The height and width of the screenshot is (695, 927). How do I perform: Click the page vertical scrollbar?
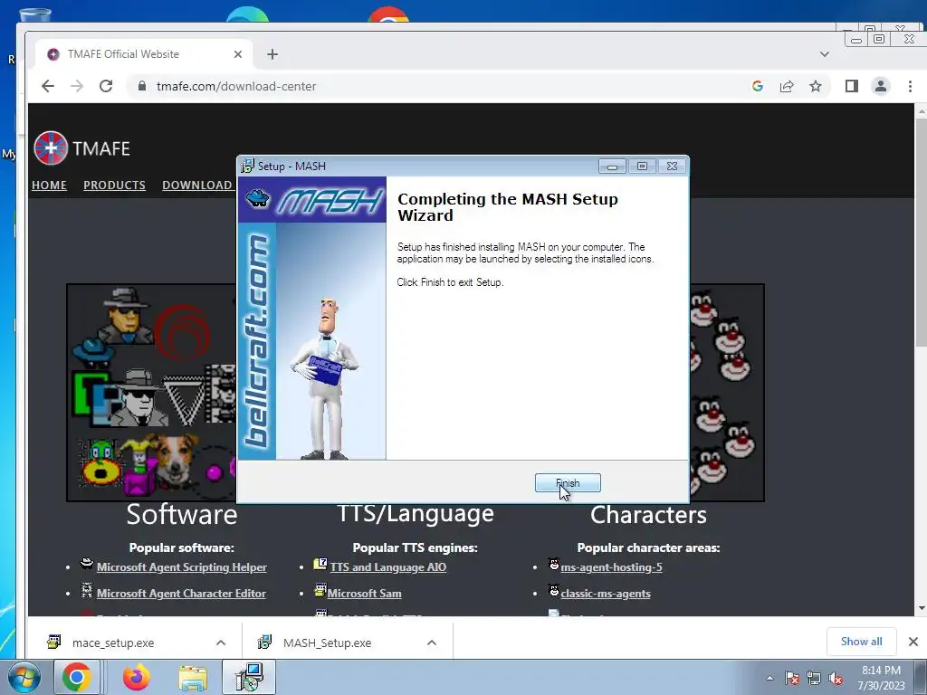[921, 233]
